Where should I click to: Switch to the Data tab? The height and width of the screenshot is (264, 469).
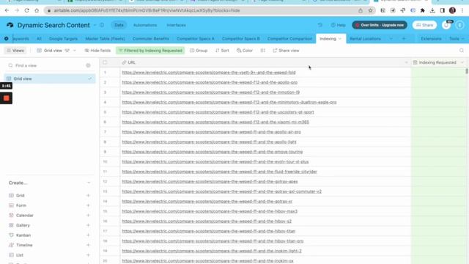point(119,25)
